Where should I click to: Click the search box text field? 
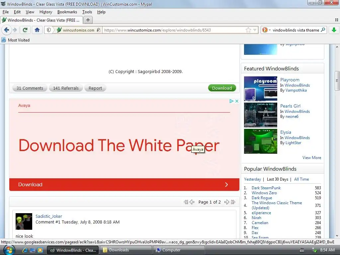(296, 30)
